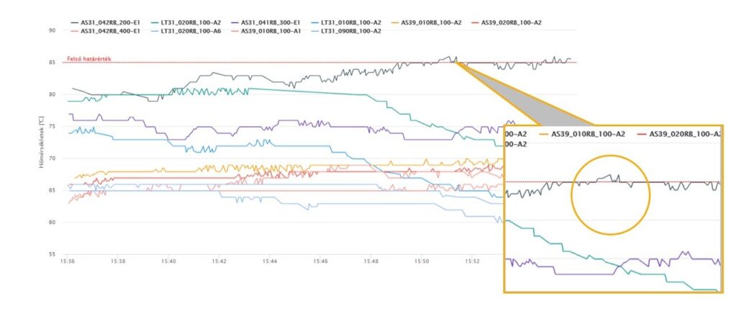
Task: Toggle AS31_042RB_400-E1 legend entry
Action: tap(105, 31)
